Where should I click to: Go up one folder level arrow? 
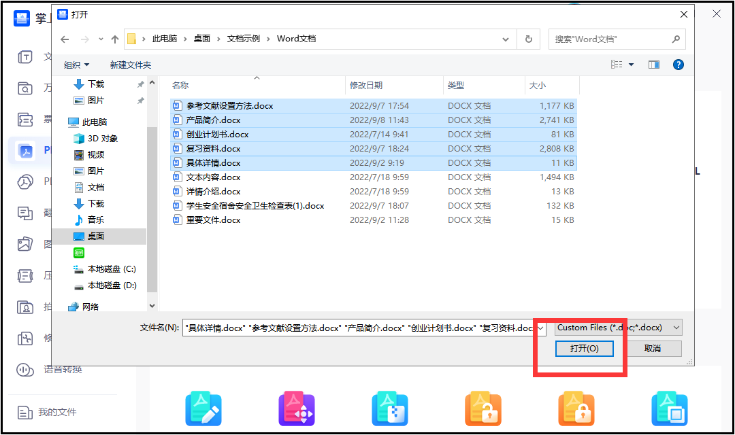(115, 39)
